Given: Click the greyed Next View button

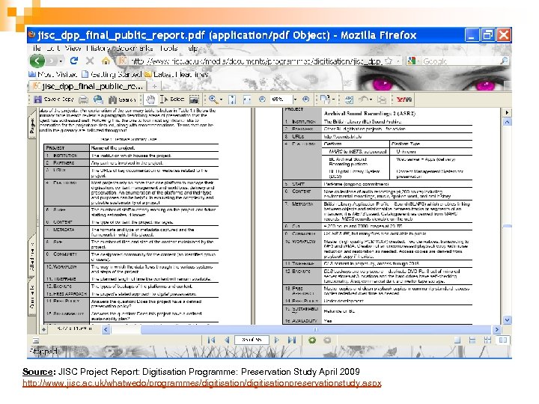Looking at the screenshot, I should pyautogui.click(x=327, y=340).
